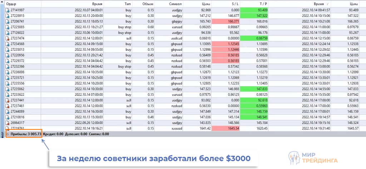Click the green T/P cell 93.489
The width and height of the screenshot is (366, 169).
[x=253, y=10]
